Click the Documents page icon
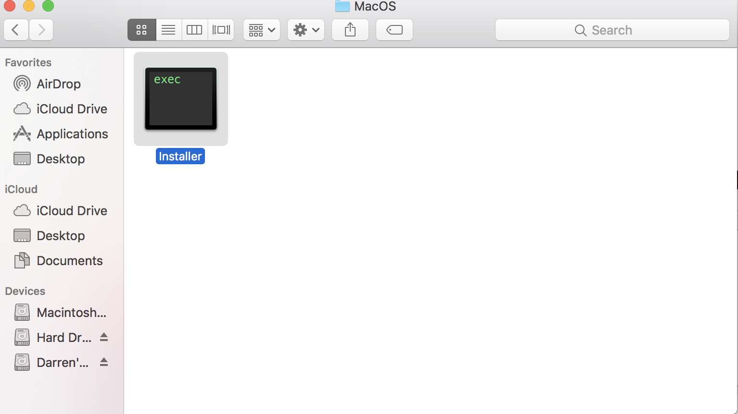738x414 pixels. 22,260
